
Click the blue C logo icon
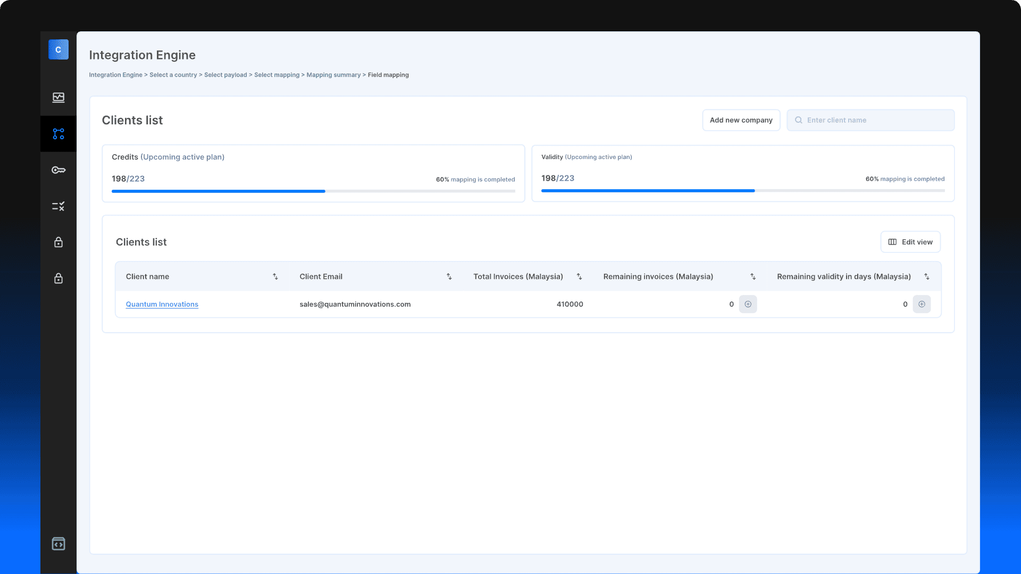tap(58, 49)
